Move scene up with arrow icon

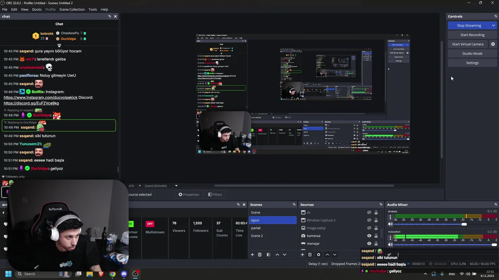(x=277, y=255)
